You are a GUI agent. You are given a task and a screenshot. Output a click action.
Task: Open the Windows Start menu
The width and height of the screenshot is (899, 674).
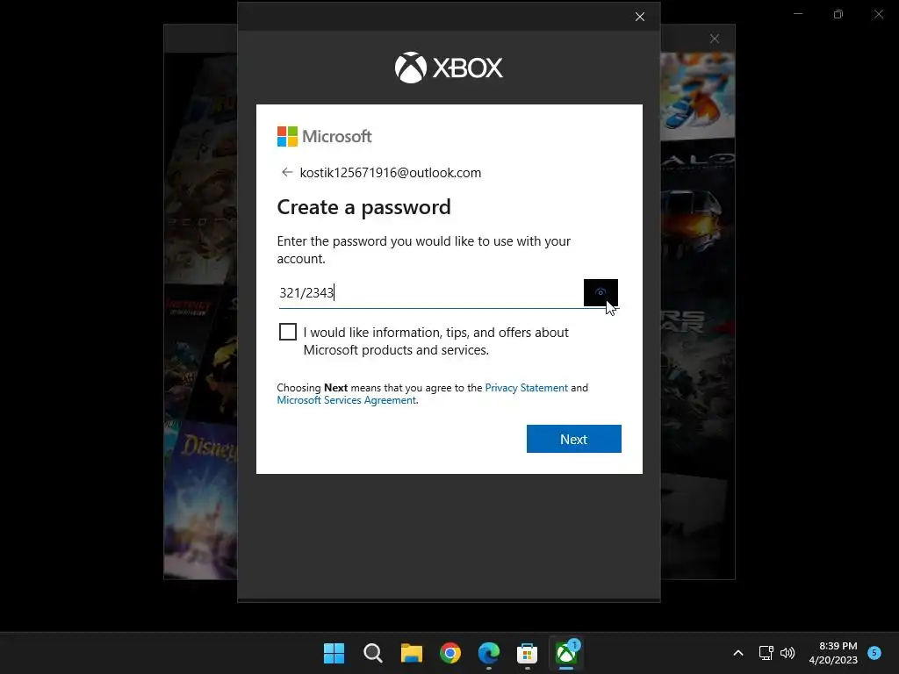click(334, 653)
